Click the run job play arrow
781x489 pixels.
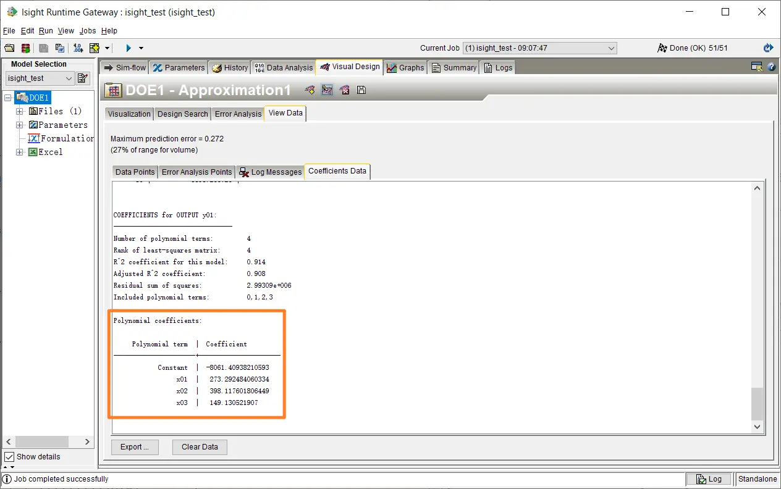pos(129,48)
